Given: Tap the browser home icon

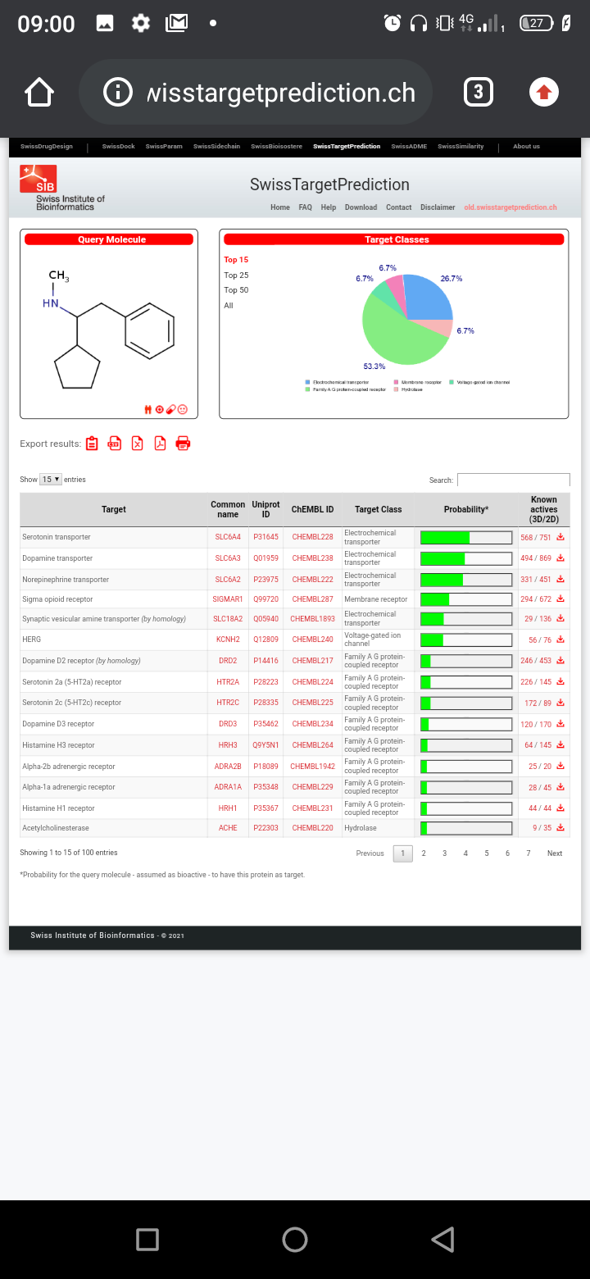Looking at the screenshot, I should pos(40,93).
